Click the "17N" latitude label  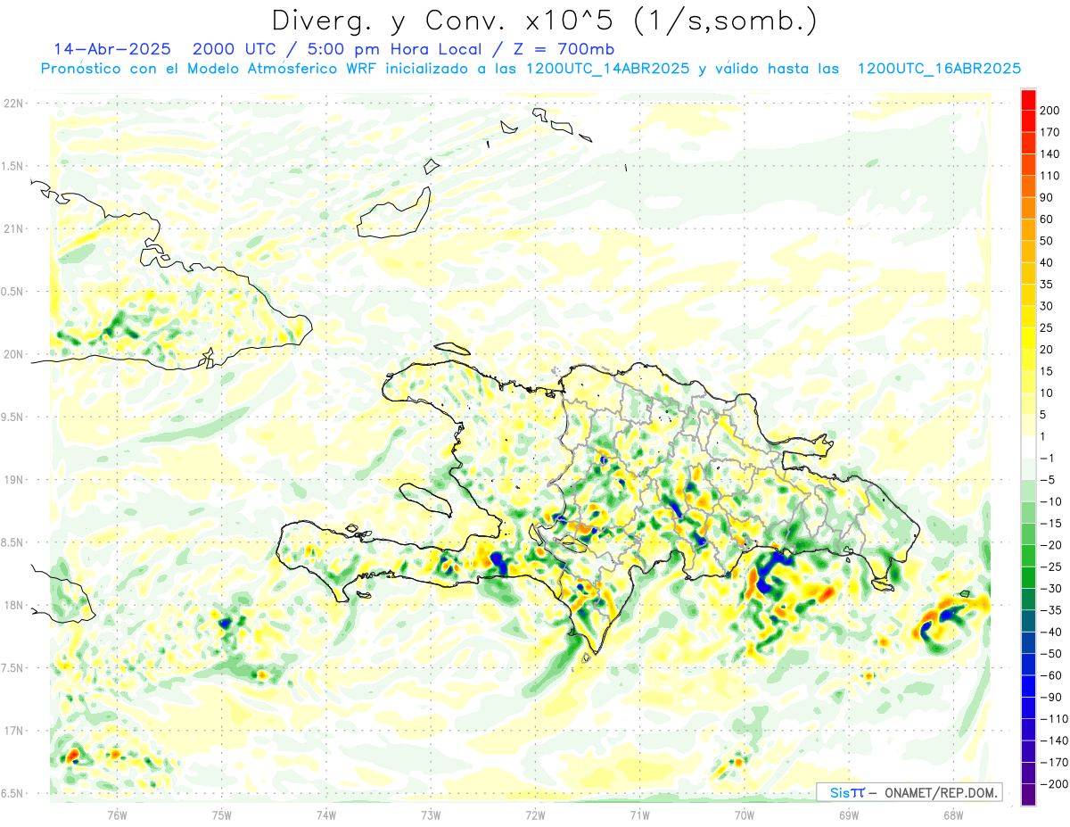coord(12,732)
